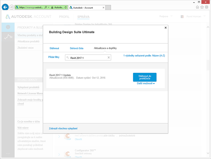This screenshot has width=211, height=159.
Task: Open the address bar dropdown arrow
Action: tap(49, 7)
